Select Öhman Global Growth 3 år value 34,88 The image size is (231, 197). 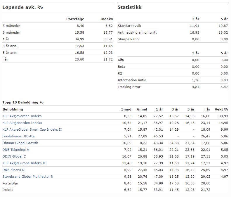tap(174, 143)
